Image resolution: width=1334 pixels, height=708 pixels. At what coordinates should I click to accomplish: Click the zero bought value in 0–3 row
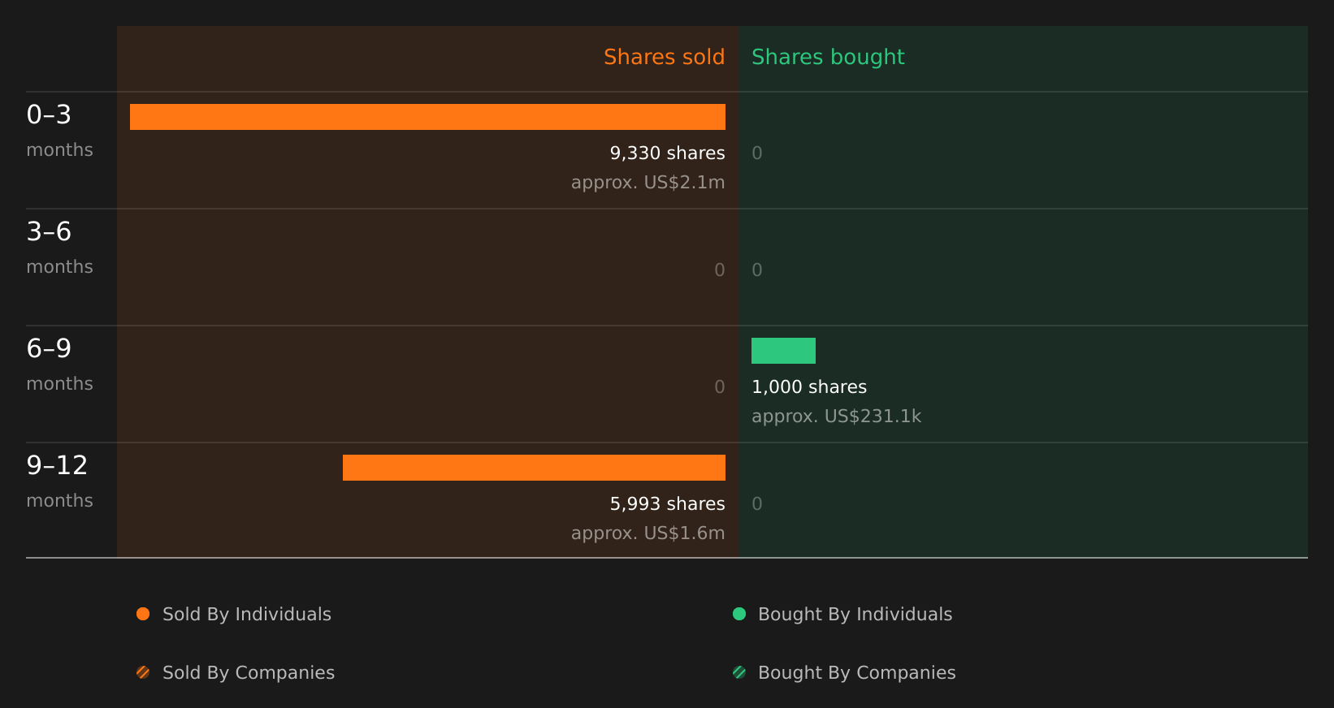(x=757, y=153)
